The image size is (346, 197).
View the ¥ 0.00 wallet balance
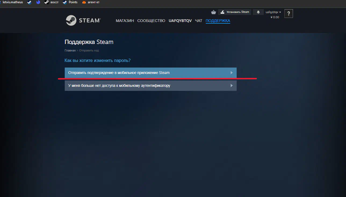click(275, 17)
